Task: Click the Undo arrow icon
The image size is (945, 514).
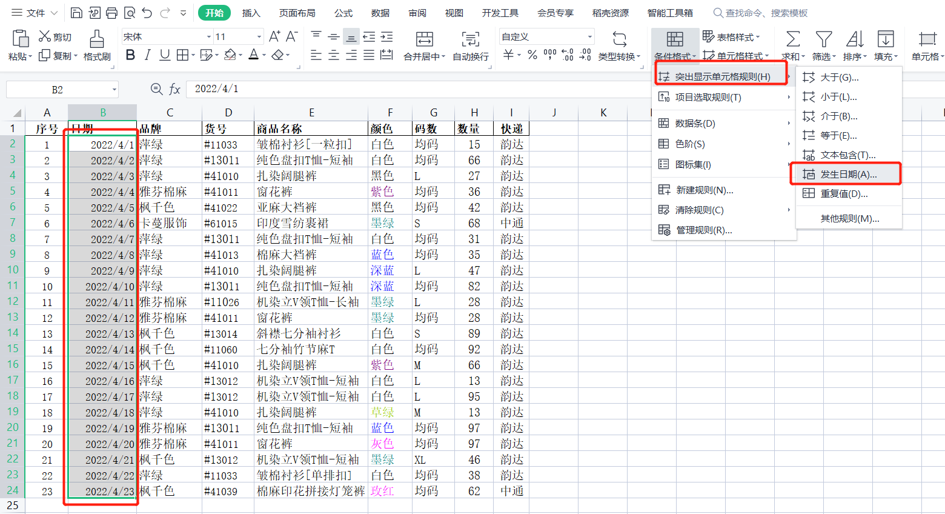Action: pos(147,13)
